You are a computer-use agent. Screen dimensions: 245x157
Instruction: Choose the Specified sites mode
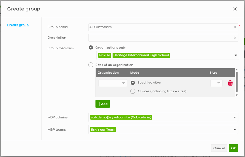[133, 83]
